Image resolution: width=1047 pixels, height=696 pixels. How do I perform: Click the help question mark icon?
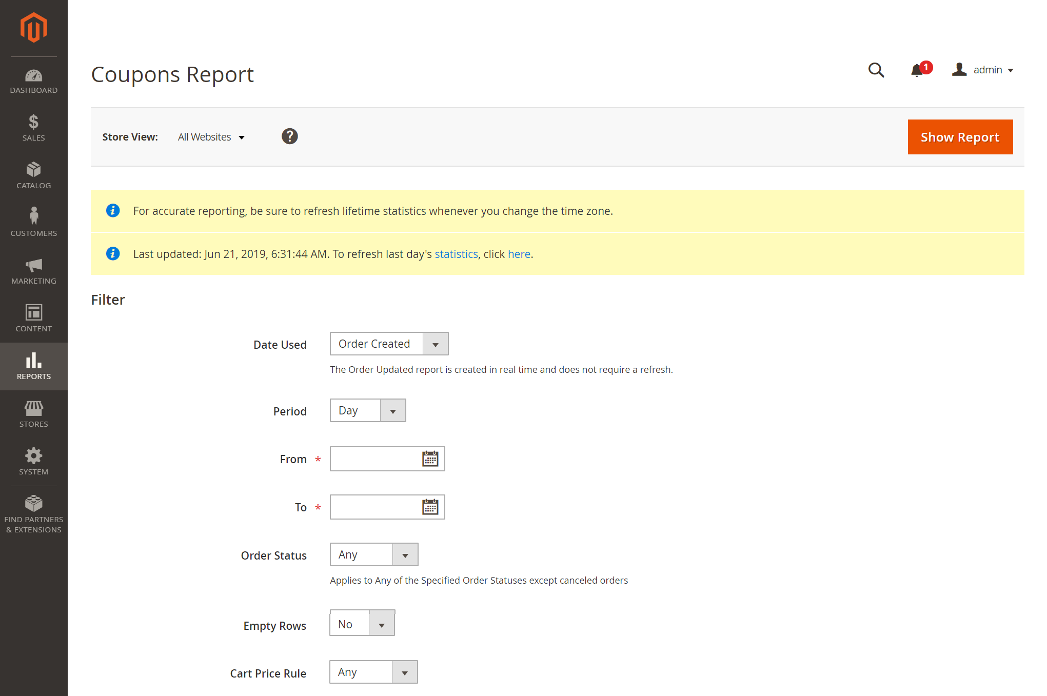point(290,136)
